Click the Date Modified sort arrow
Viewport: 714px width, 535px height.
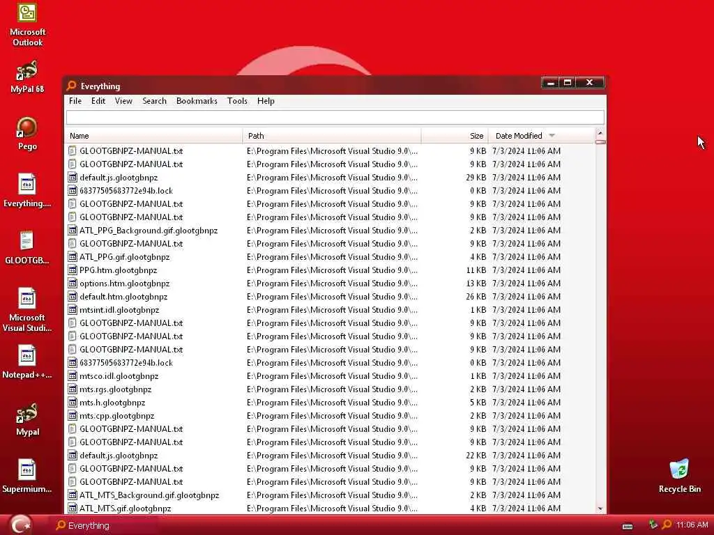click(x=552, y=136)
